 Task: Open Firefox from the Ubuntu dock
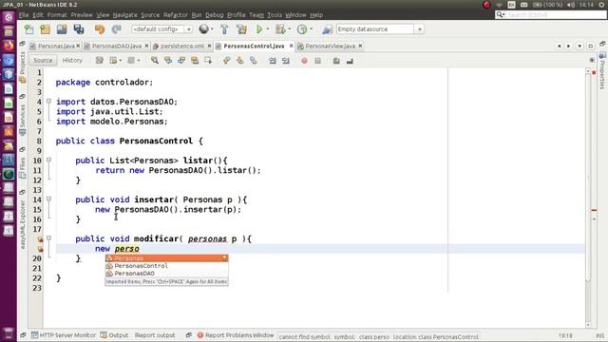click(9, 46)
